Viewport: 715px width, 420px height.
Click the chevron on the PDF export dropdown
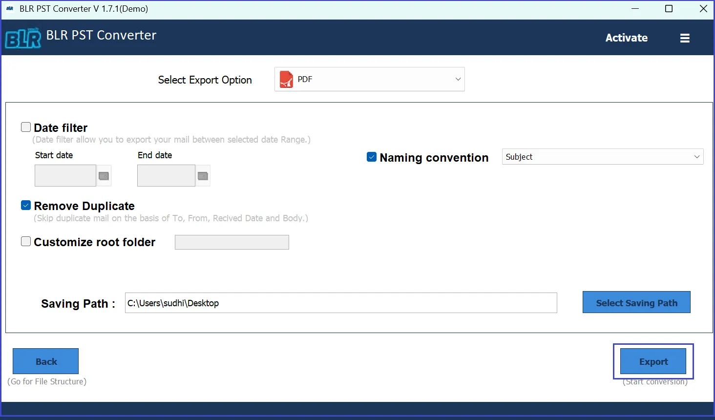(x=457, y=79)
